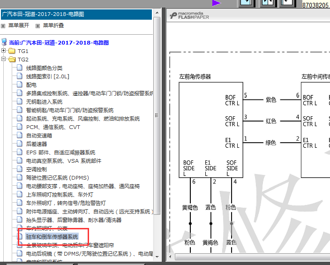Click the diagram horizontal scroll-left arrow
This screenshot has height=265, width=330.
(x=170, y=257)
